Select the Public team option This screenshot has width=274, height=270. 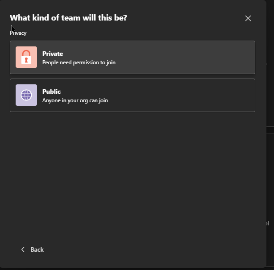click(x=133, y=95)
